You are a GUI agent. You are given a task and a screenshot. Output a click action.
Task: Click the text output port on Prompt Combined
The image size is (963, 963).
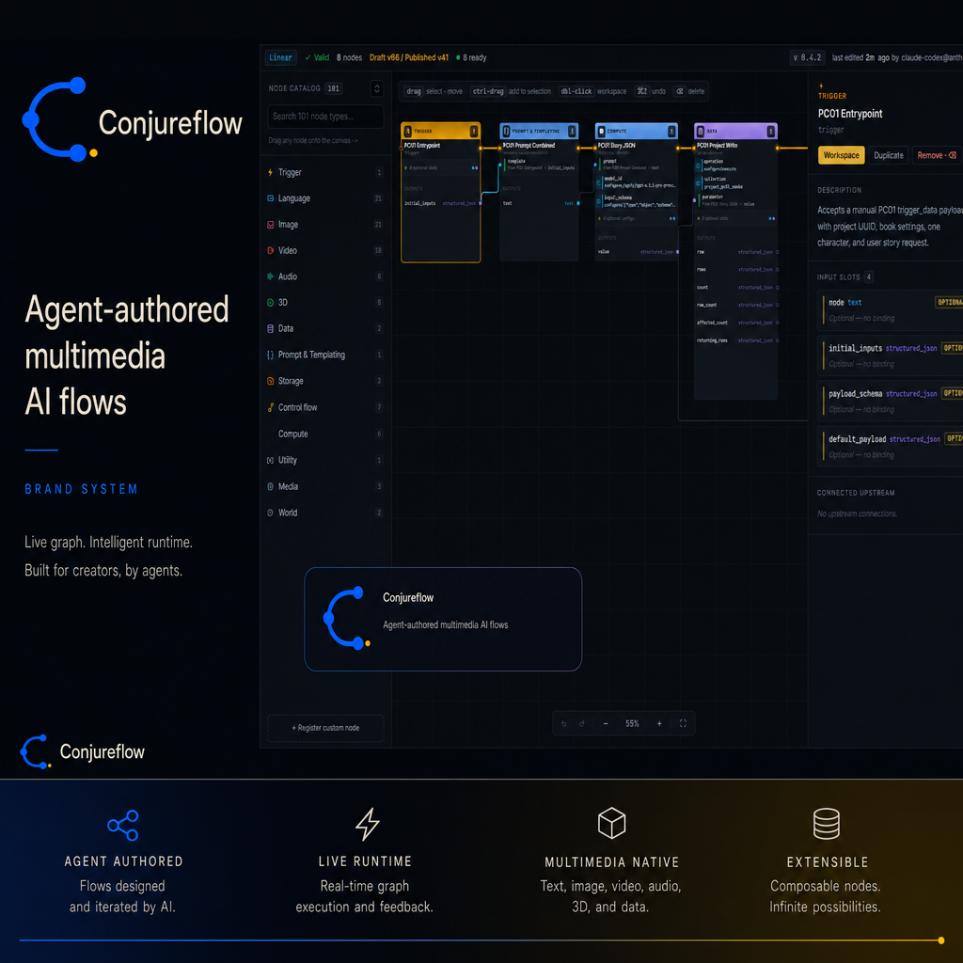(x=578, y=203)
